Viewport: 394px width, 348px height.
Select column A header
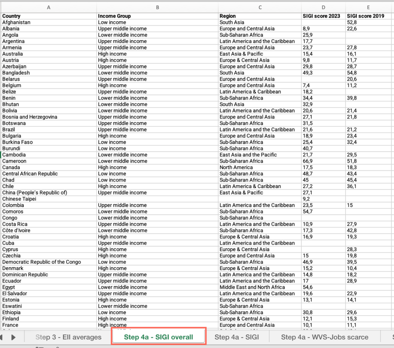[49, 8]
